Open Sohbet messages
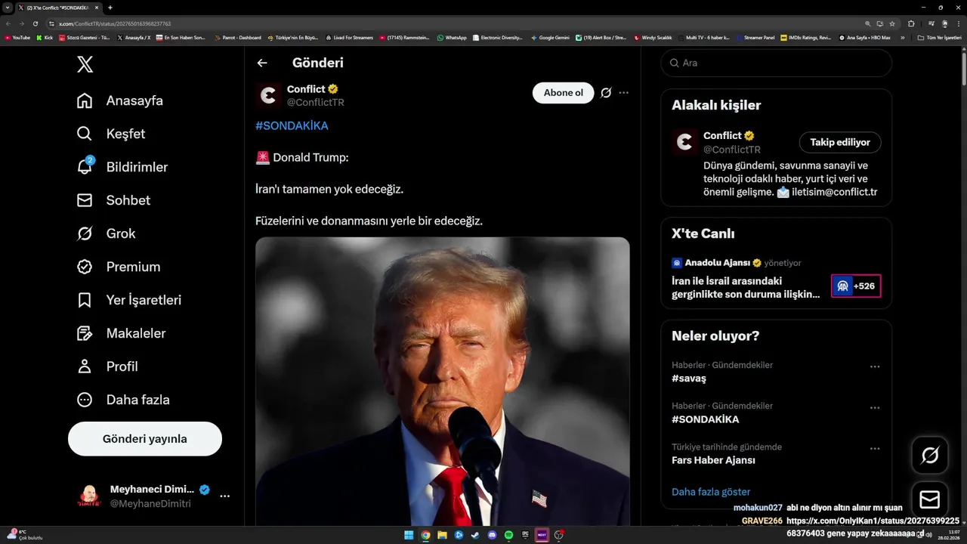967x544 pixels. point(113,200)
